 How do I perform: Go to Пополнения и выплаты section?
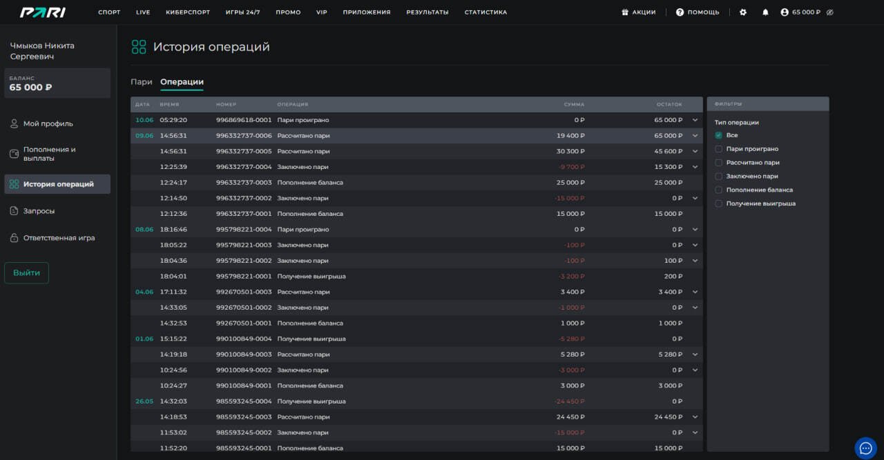[50, 154]
